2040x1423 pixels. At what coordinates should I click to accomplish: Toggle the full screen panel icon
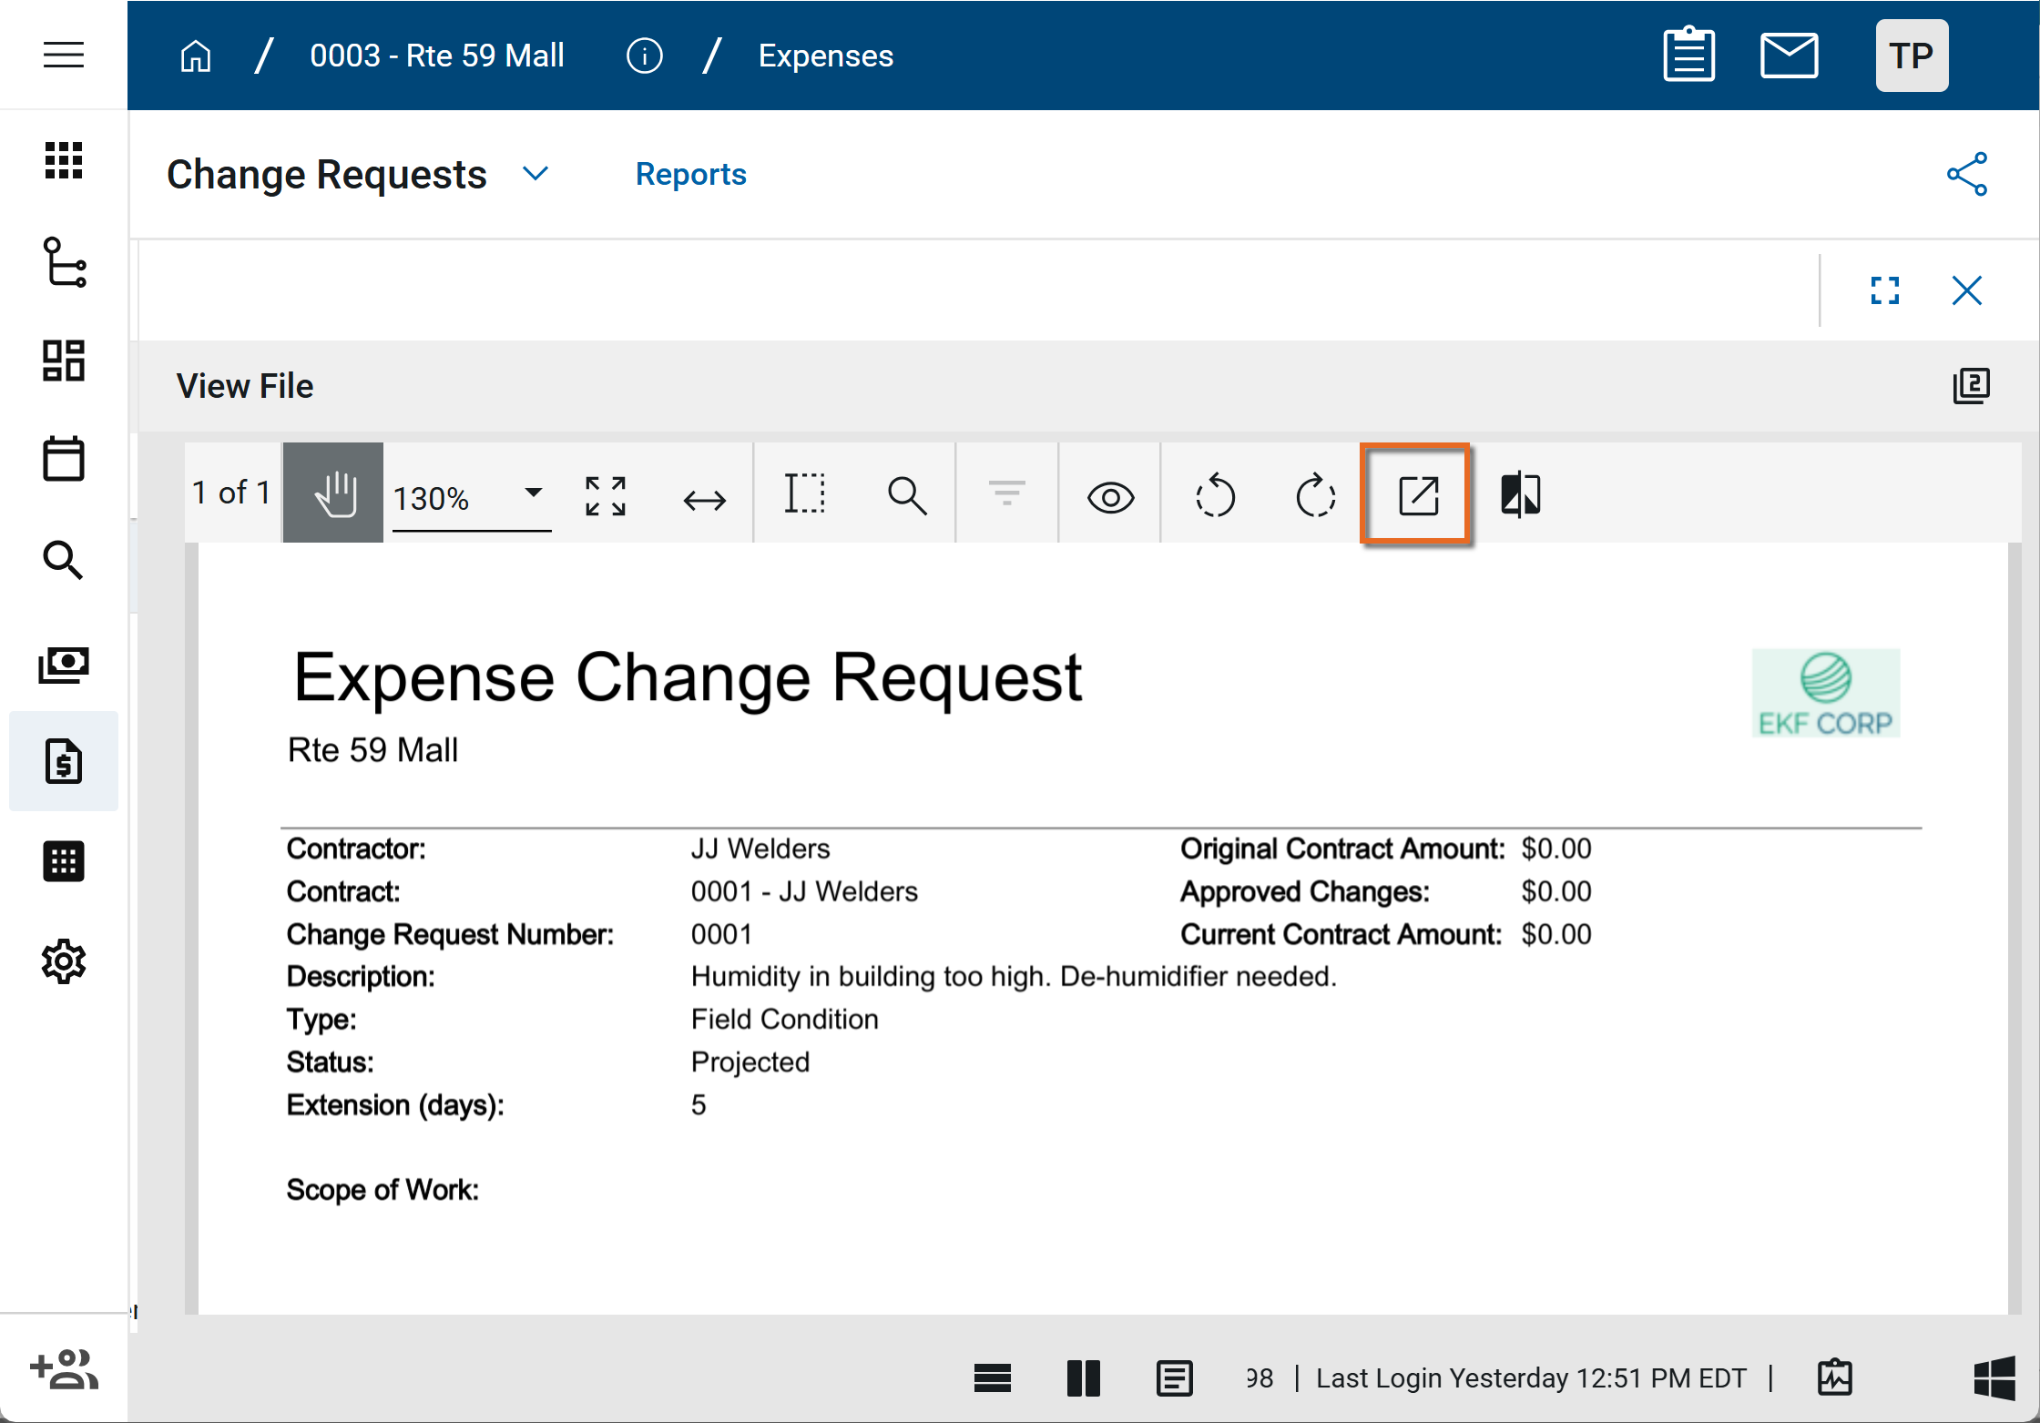[x=1884, y=291]
